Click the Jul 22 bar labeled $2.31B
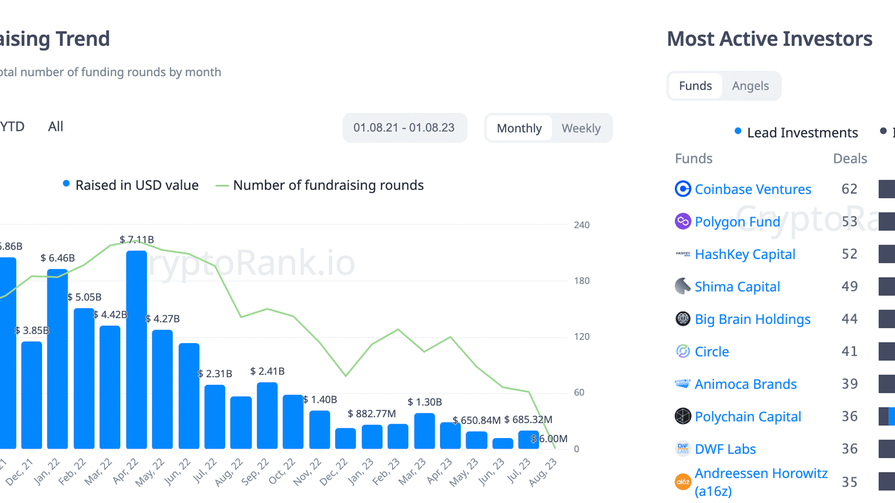The image size is (895, 503). (215, 417)
